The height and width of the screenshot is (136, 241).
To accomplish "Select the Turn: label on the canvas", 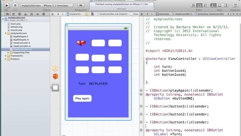I will 82,84.
